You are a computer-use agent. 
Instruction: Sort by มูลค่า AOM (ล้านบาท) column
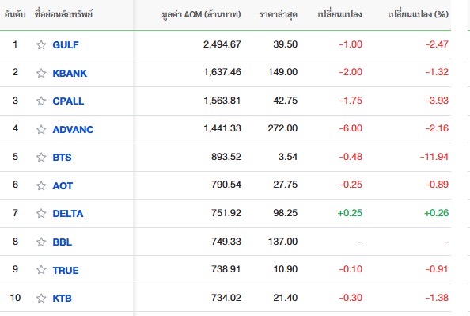[x=201, y=14]
